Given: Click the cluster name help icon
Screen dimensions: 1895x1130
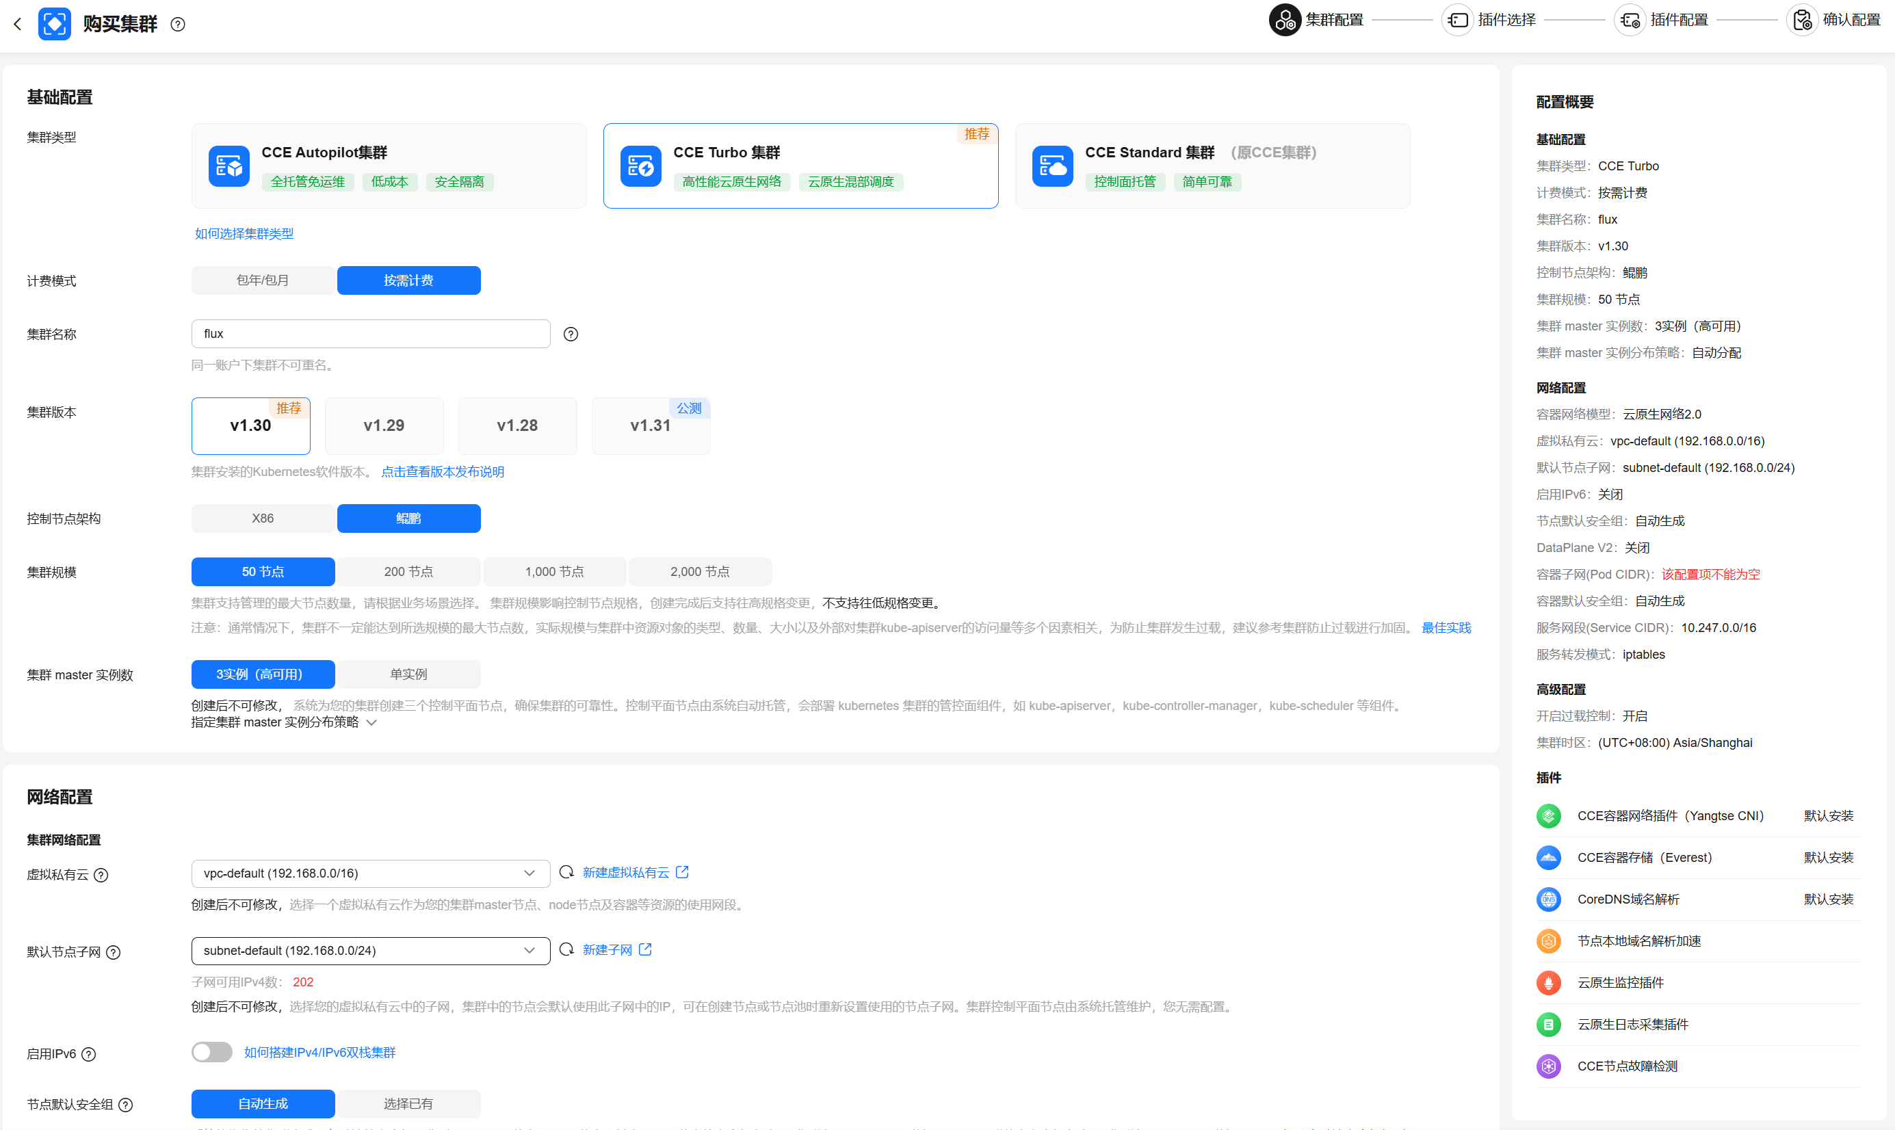Looking at the screenshot, I should coord(571,334).
